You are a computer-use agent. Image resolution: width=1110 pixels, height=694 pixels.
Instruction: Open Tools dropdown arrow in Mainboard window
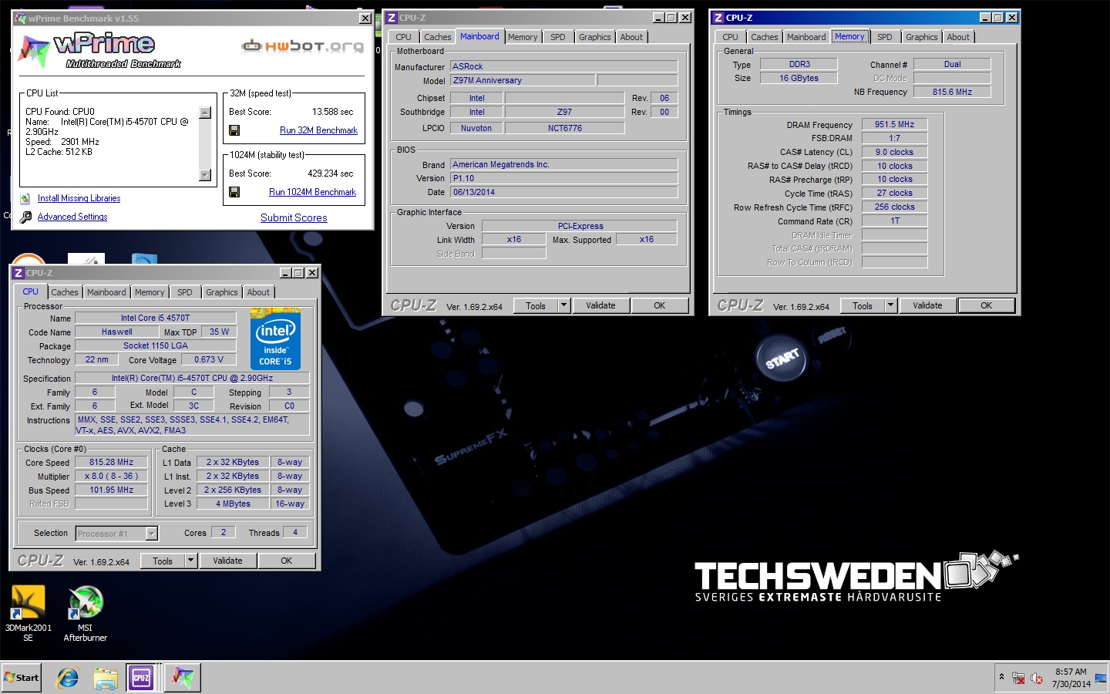[564, 306]
